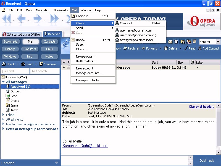Choose Filters... in the Mail menu

93,49
